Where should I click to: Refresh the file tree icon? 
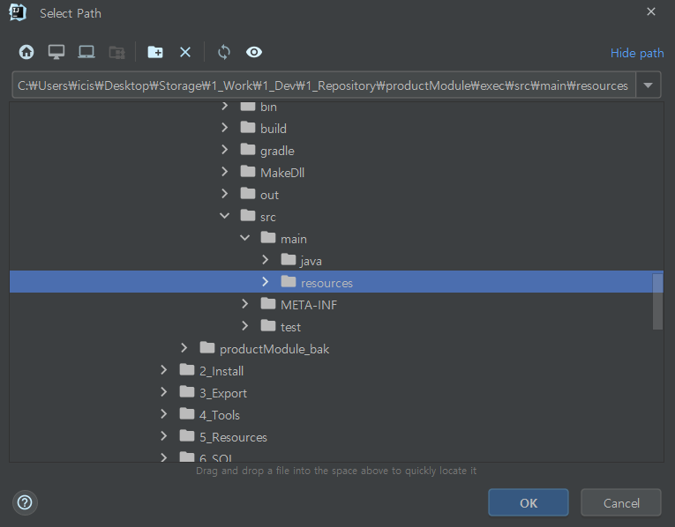(x=224, y=52)
